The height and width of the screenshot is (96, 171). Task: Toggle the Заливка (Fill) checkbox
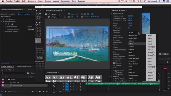114,63
